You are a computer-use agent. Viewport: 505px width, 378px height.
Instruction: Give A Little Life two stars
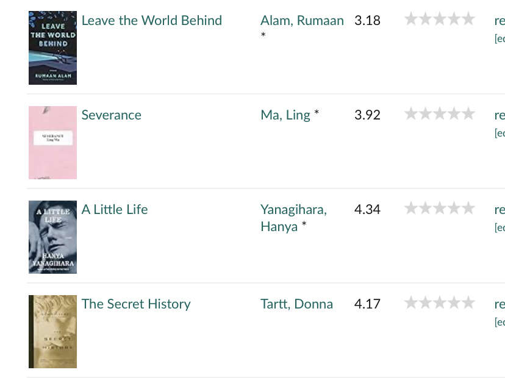click(x=426, y=208)
